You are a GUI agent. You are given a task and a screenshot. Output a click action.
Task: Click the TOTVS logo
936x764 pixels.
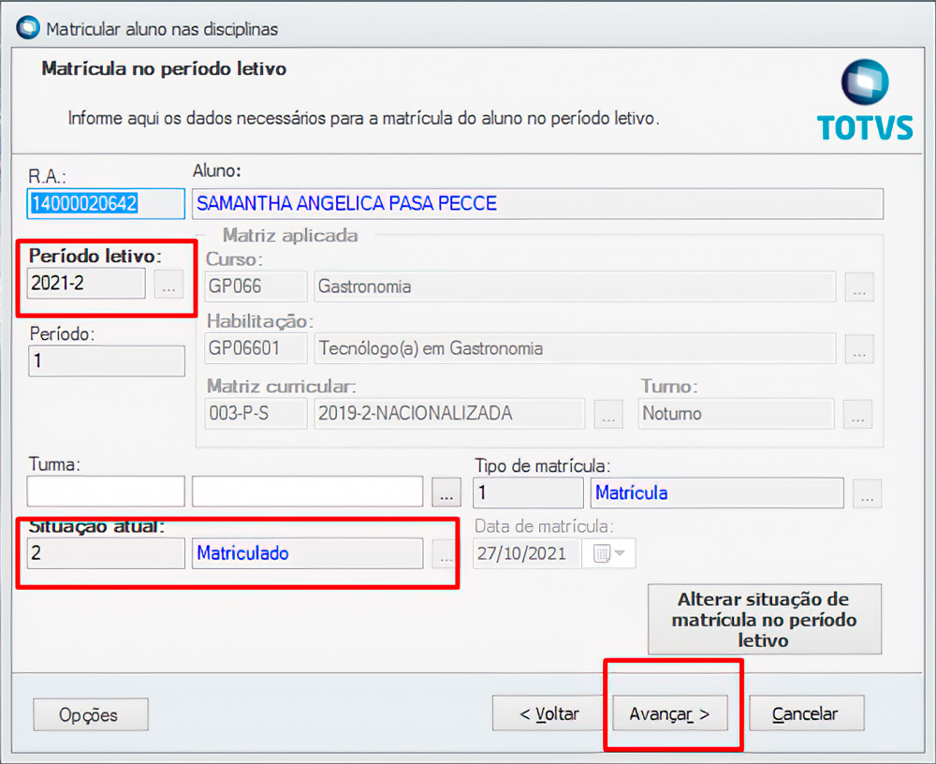[x=864, y=101]
